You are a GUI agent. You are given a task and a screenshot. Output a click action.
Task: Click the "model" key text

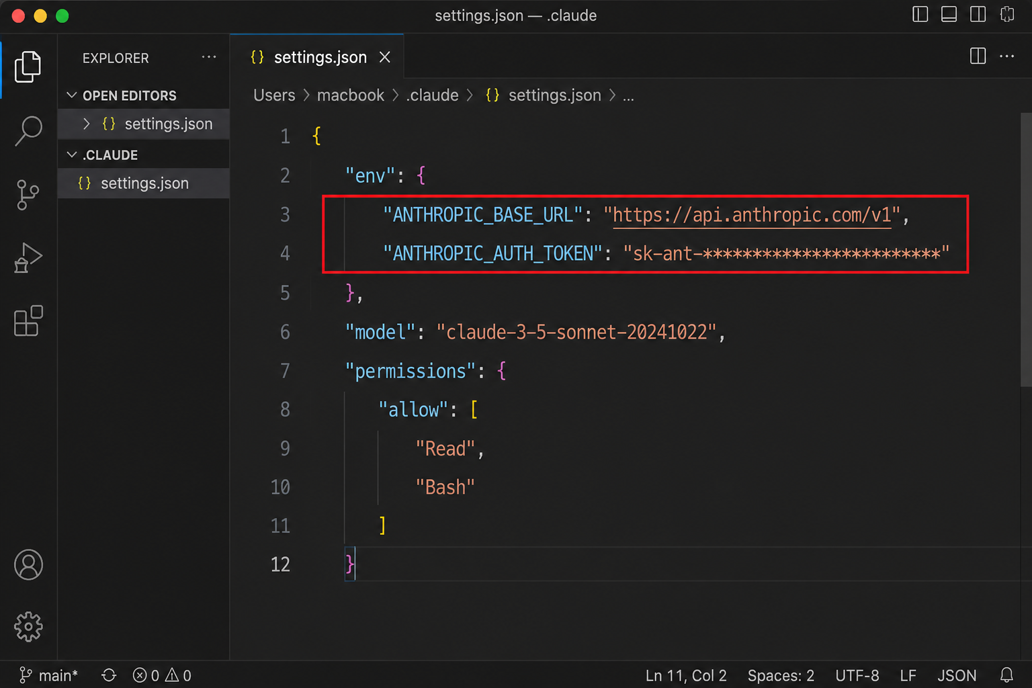(x=380, y=332)
